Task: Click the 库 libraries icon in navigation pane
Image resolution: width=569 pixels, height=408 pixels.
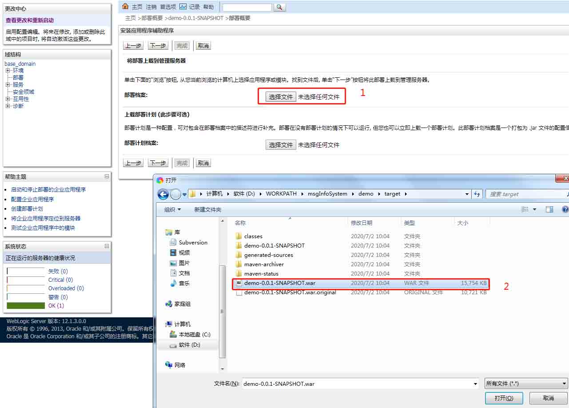Action: tap(168, 232)
